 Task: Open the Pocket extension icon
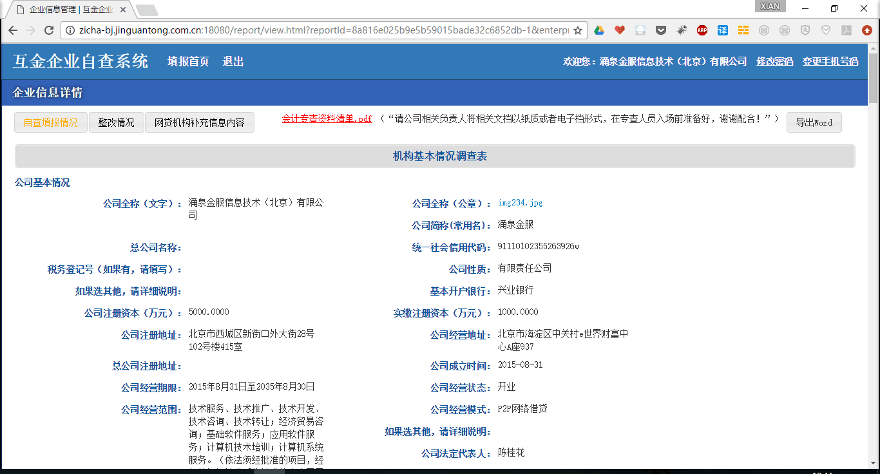coord(661,30)
